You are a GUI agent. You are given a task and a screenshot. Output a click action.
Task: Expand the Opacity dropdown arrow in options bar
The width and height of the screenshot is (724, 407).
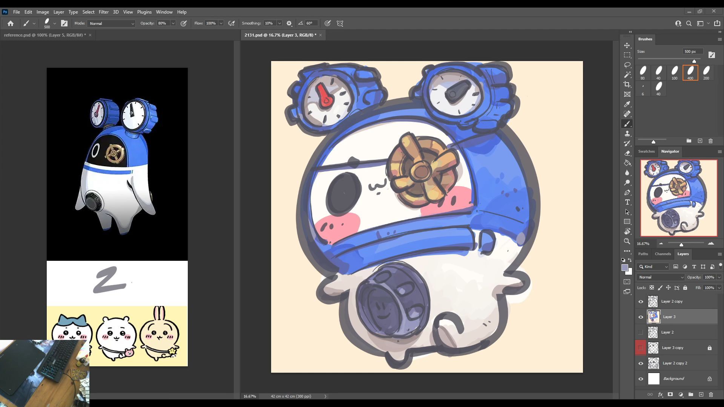coord(173,23)
